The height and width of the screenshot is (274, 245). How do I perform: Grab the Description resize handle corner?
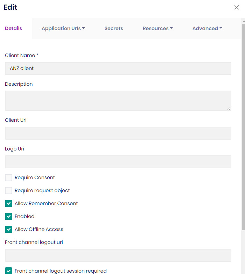coord(229,109)
